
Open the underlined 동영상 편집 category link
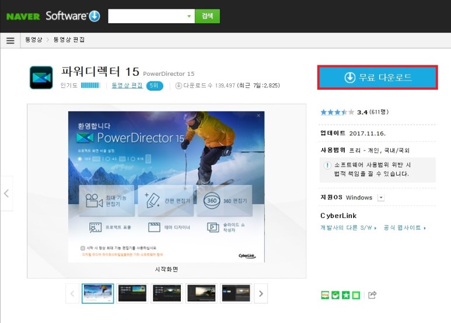point(127,85)
